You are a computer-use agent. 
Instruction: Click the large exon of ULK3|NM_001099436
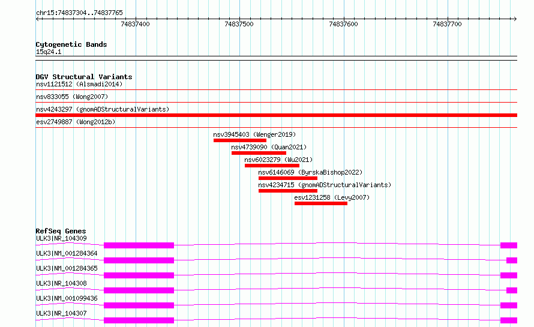pyautogui.click(x=139, y=305)
